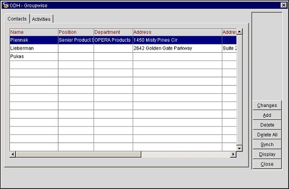Click the Synch button
Viewport: 289px width, 189px height.
267,145
